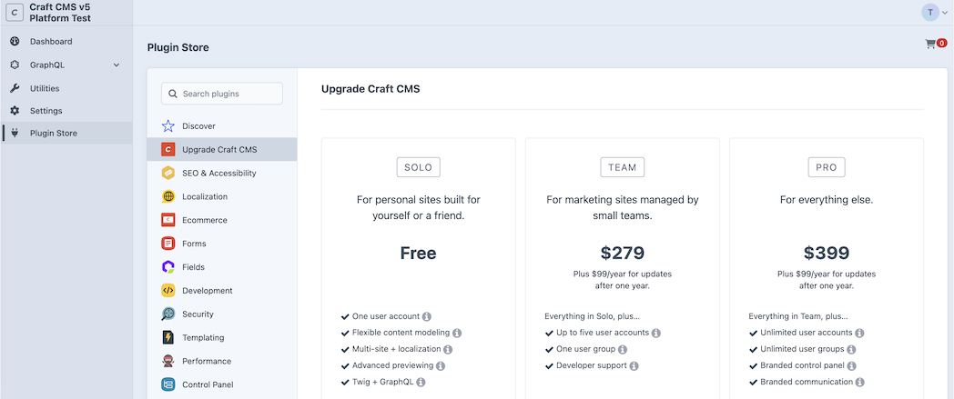Open the shopping cart icon

coord(930,44)
